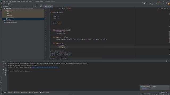Hide the Run tool window

click(x=169, y=61)
